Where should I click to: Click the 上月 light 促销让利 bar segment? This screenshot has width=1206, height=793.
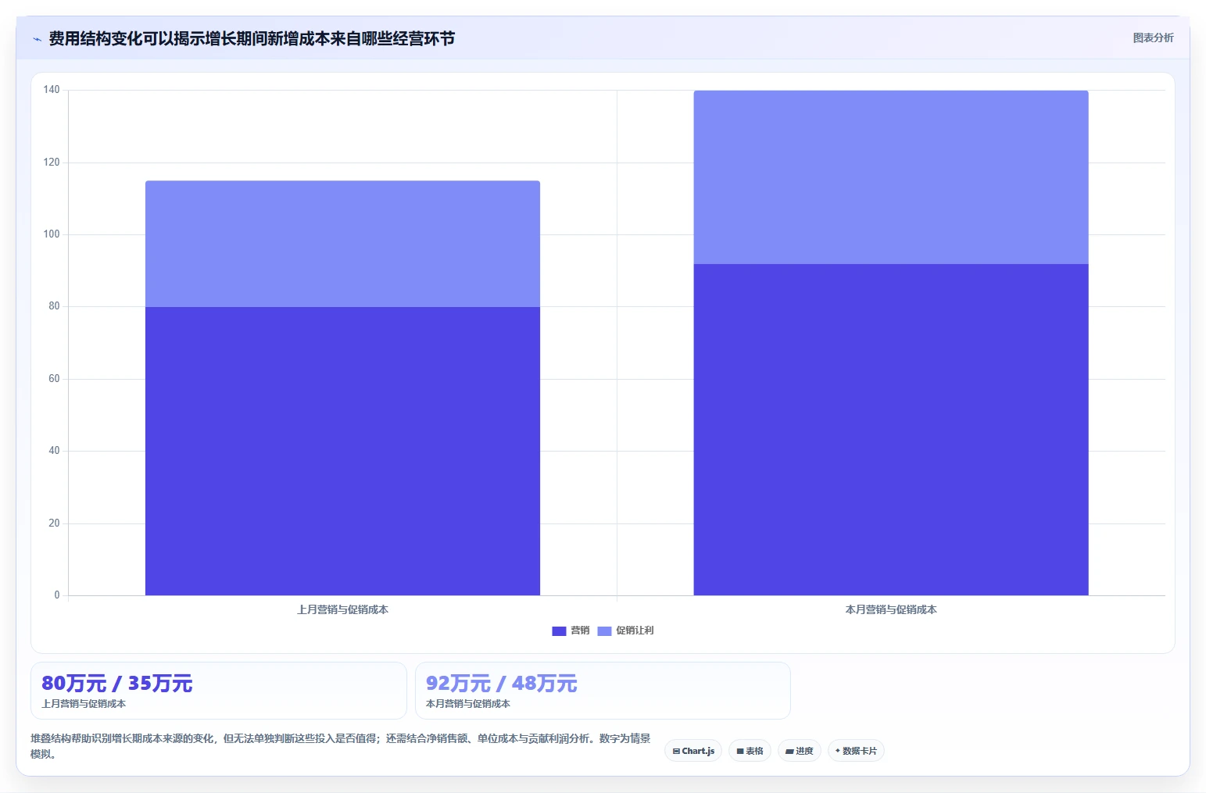tap(342, 244)
